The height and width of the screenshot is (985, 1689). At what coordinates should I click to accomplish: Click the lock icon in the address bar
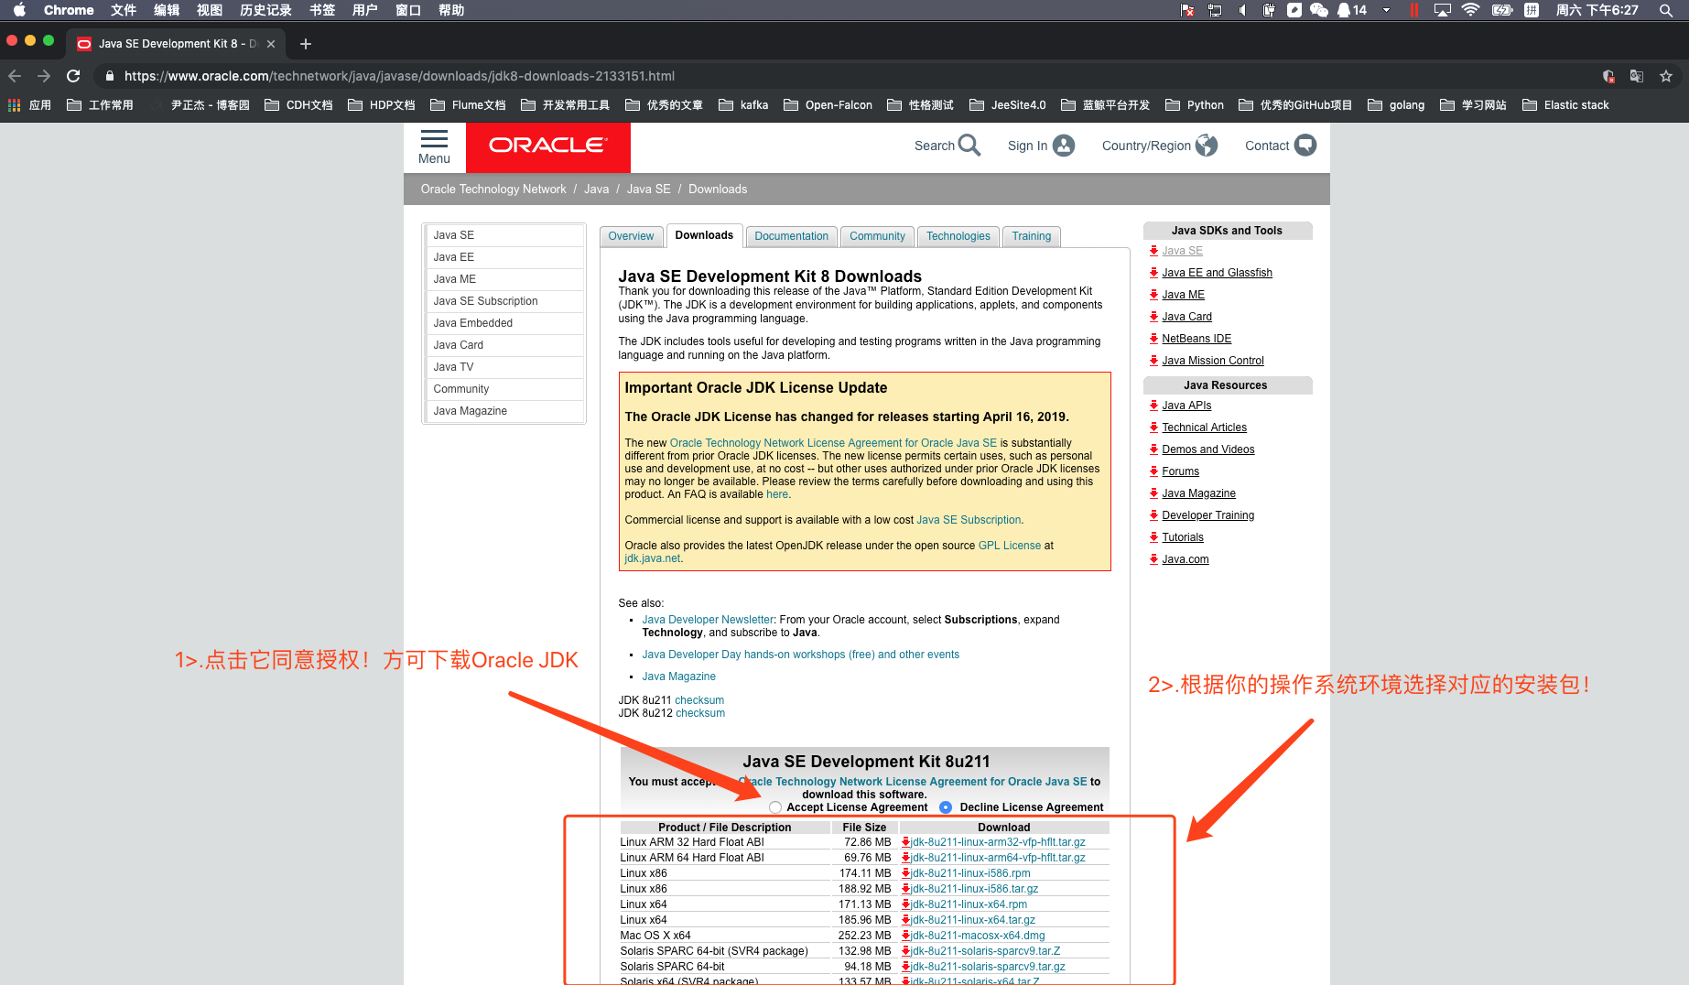[110, 76]
